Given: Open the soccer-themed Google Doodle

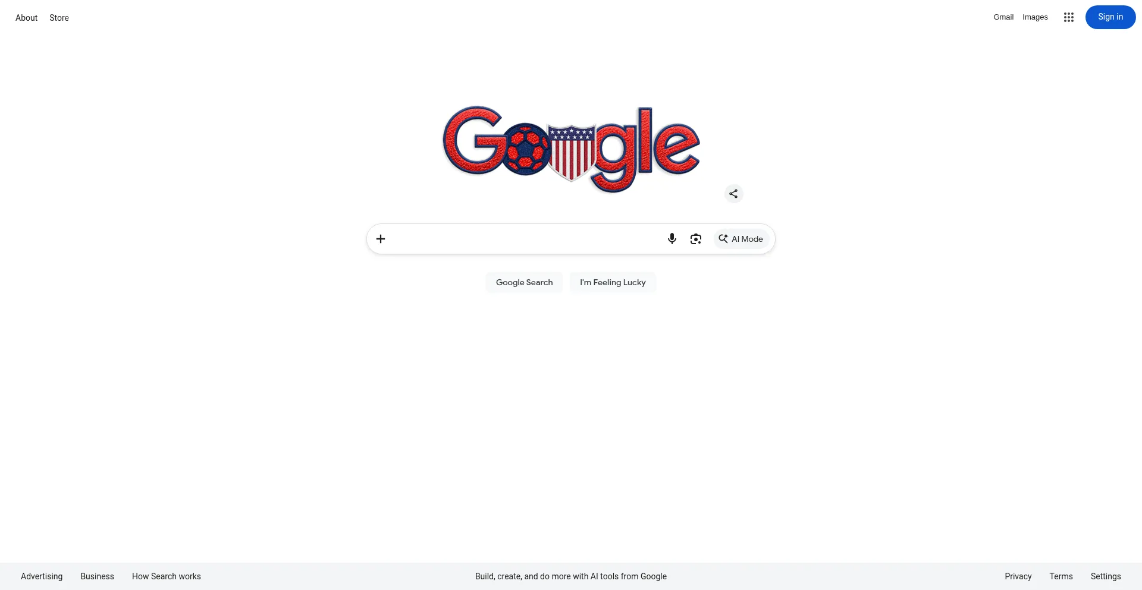Looking at the screenshot, I should [571, 149].
